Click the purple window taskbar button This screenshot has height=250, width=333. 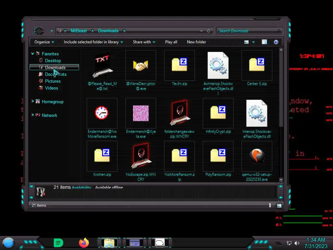135,243
